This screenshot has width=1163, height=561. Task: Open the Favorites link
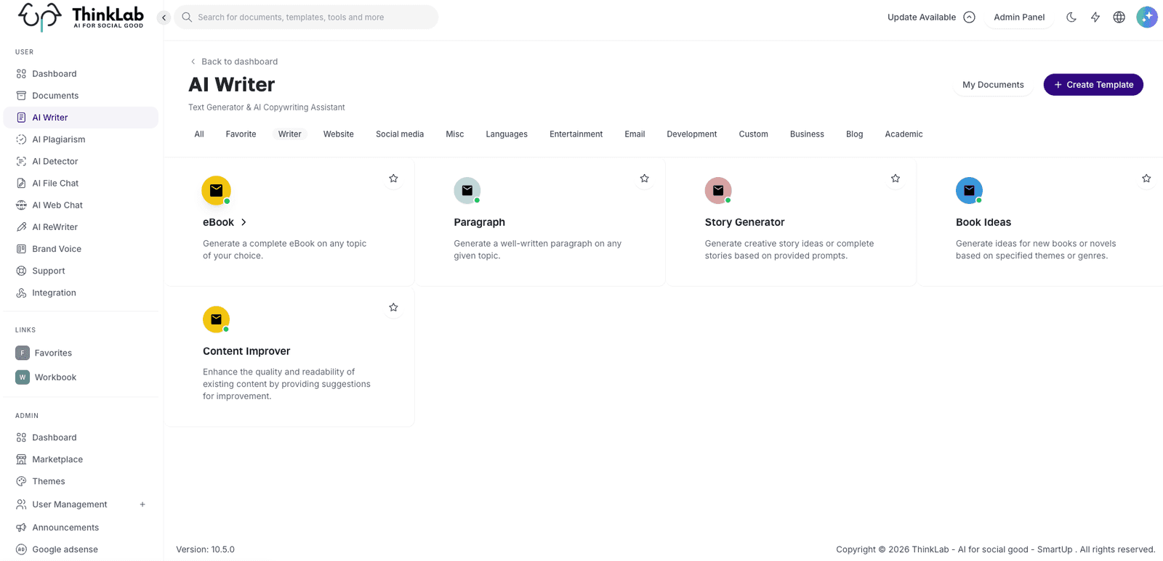(81, 353)
